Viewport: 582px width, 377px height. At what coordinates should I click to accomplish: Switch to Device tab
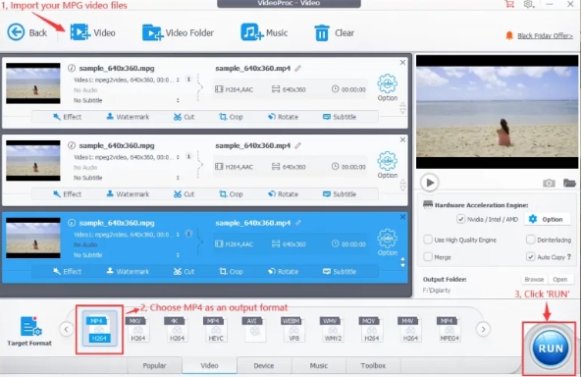(x=264, y=365)
